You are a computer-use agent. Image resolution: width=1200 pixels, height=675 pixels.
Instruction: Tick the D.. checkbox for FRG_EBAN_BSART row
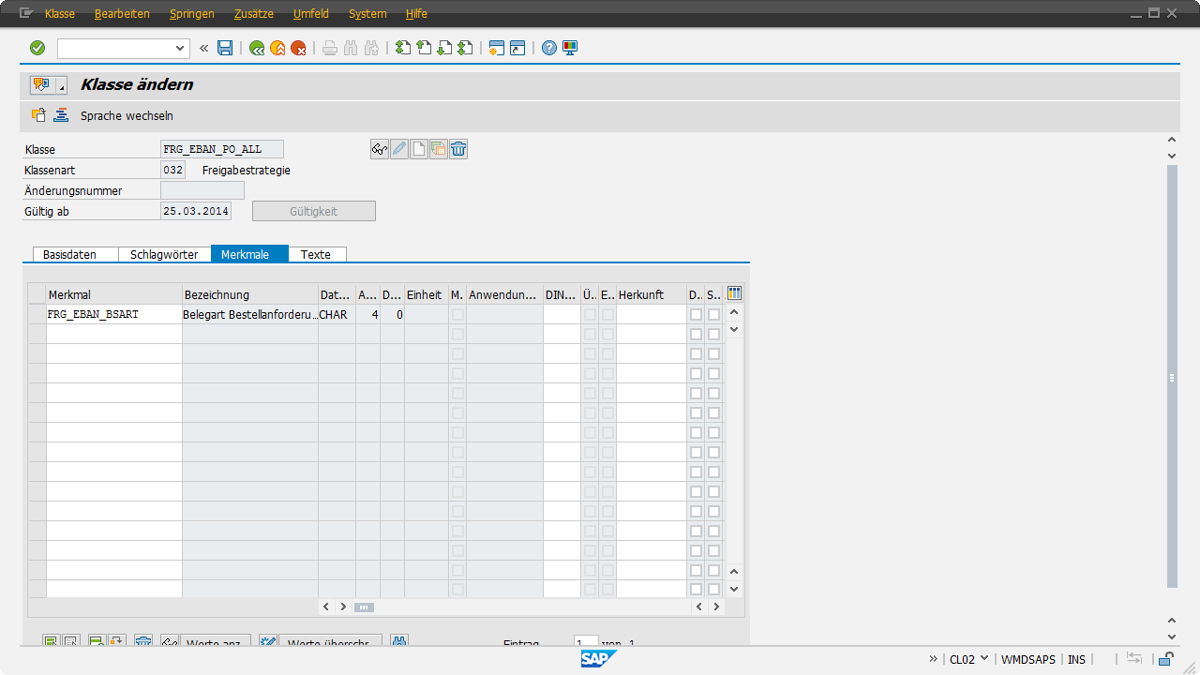pos(696,315)
